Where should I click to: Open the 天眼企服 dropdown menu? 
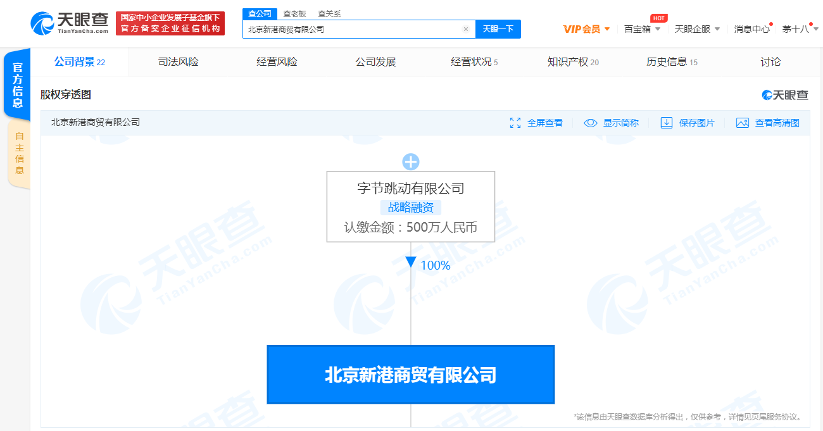(697, 29)
